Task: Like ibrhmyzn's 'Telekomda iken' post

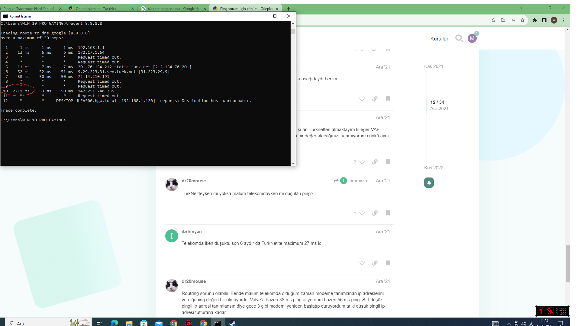Action: pos(362,263)
